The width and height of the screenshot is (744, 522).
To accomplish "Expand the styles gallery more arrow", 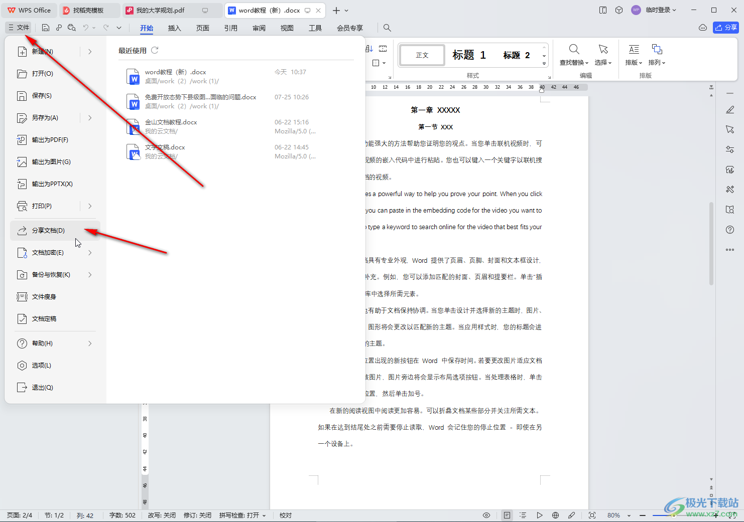I will pos(544,64).
